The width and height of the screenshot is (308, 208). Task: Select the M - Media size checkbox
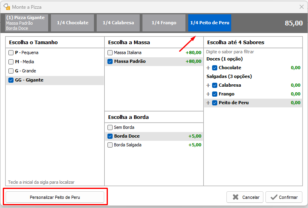click(11, 62)
